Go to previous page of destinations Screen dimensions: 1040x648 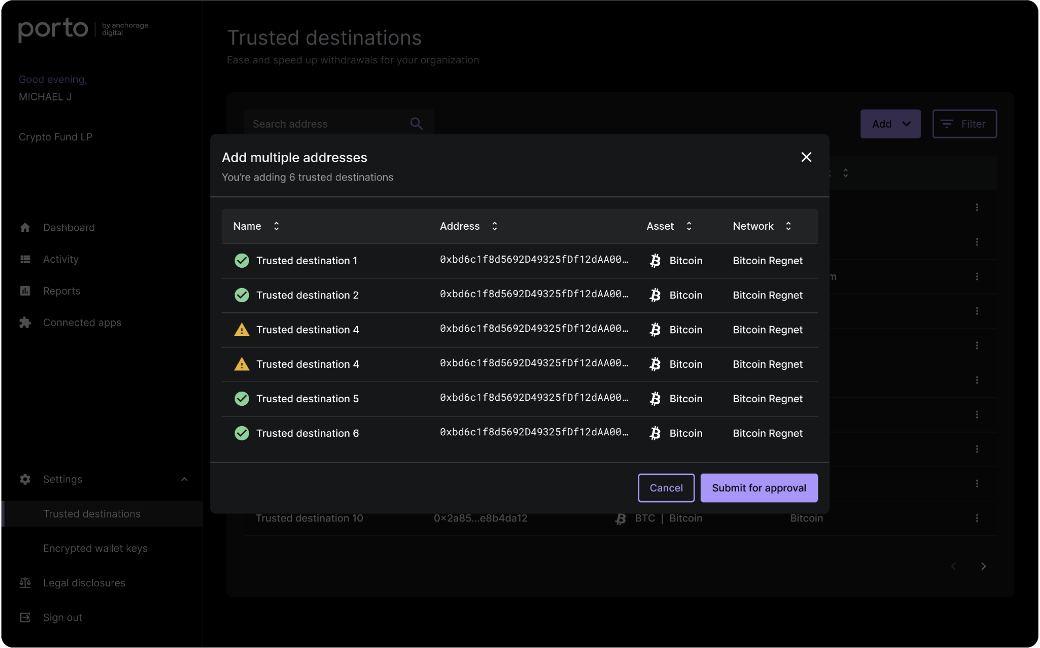[953, 566]
